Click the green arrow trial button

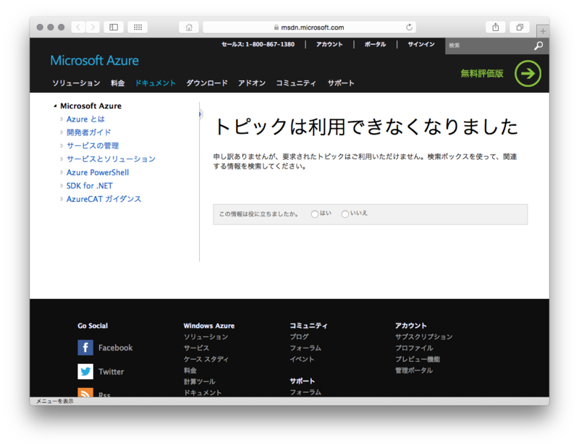[x=528, y=74]
